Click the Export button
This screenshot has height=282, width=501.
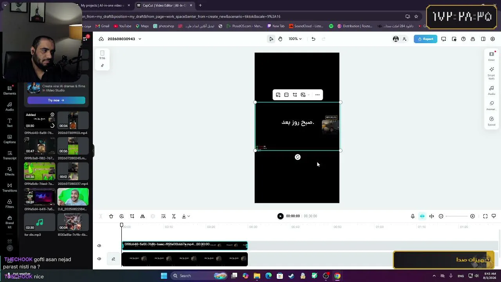(x=425, y=39)
